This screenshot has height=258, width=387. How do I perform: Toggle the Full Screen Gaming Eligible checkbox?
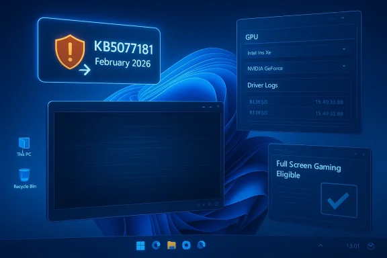[x=339, y=200]
